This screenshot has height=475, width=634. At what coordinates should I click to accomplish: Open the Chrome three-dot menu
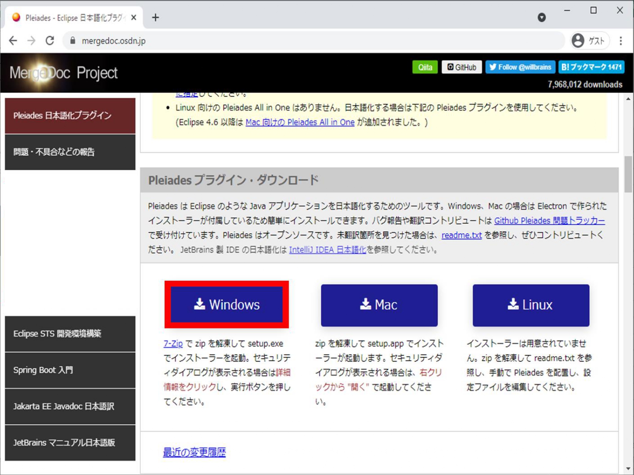pyautogui.click(x=620, y=41)
